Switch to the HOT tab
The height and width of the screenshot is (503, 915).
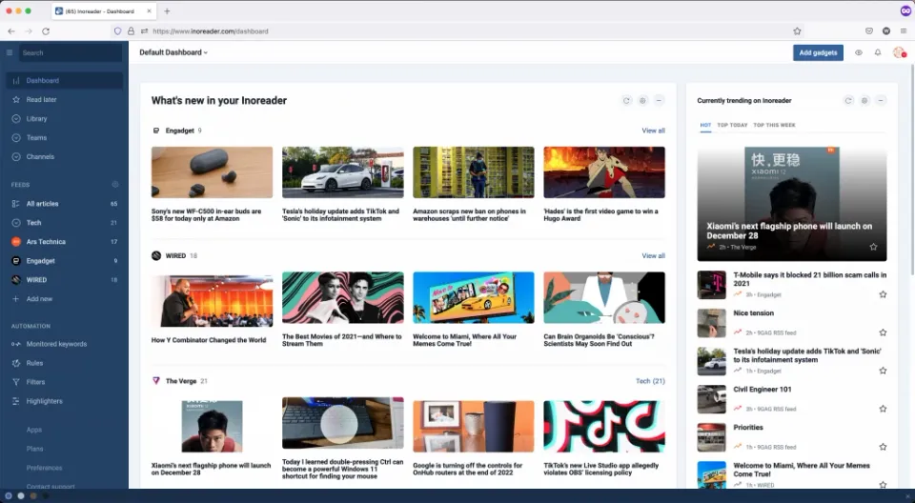(x=705, y=125)
